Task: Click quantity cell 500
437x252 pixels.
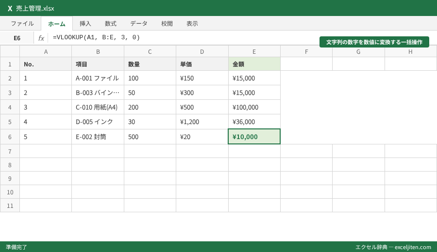Action: (150, 137)
